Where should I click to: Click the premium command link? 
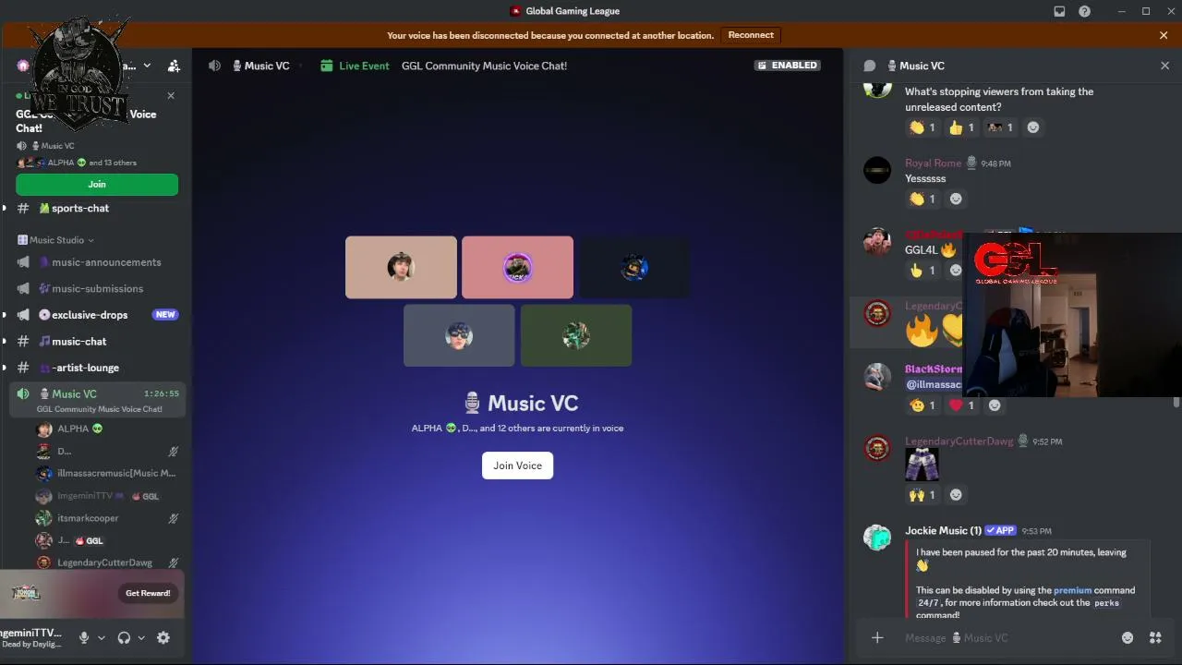pyautogui.click(x=1072, y=590)
